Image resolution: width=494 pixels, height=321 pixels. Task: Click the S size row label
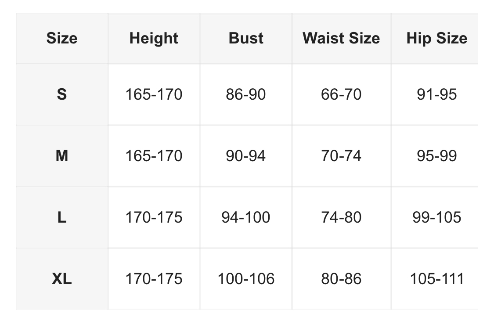point(62,94)
